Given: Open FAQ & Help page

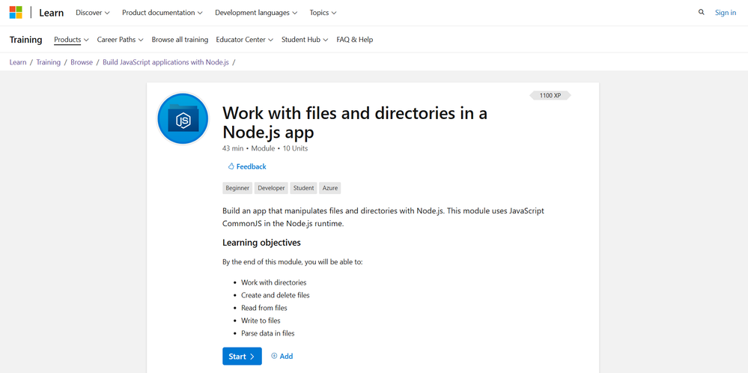Looking at the screenshot, I should click(x=354, y=40).
